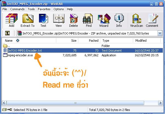
Task: Click the 7,020,685 size value
Action: (69, 55)
